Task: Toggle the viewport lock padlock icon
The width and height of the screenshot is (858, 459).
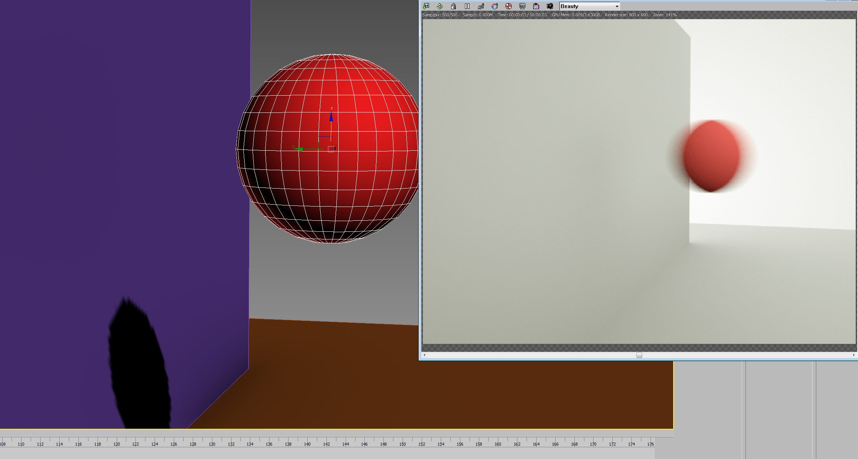Action: coord(453,6)
